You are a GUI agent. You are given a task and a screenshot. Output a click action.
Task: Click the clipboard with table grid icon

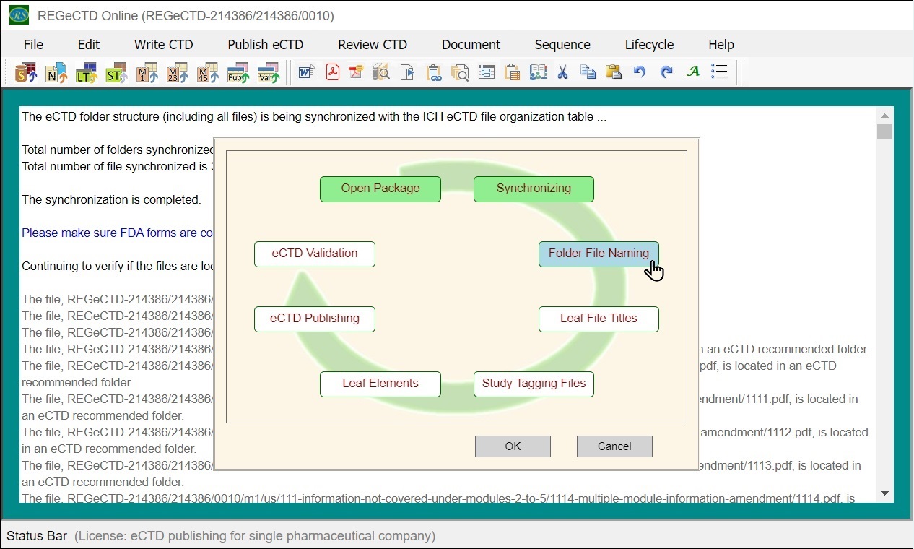click(x=512, y=72)
